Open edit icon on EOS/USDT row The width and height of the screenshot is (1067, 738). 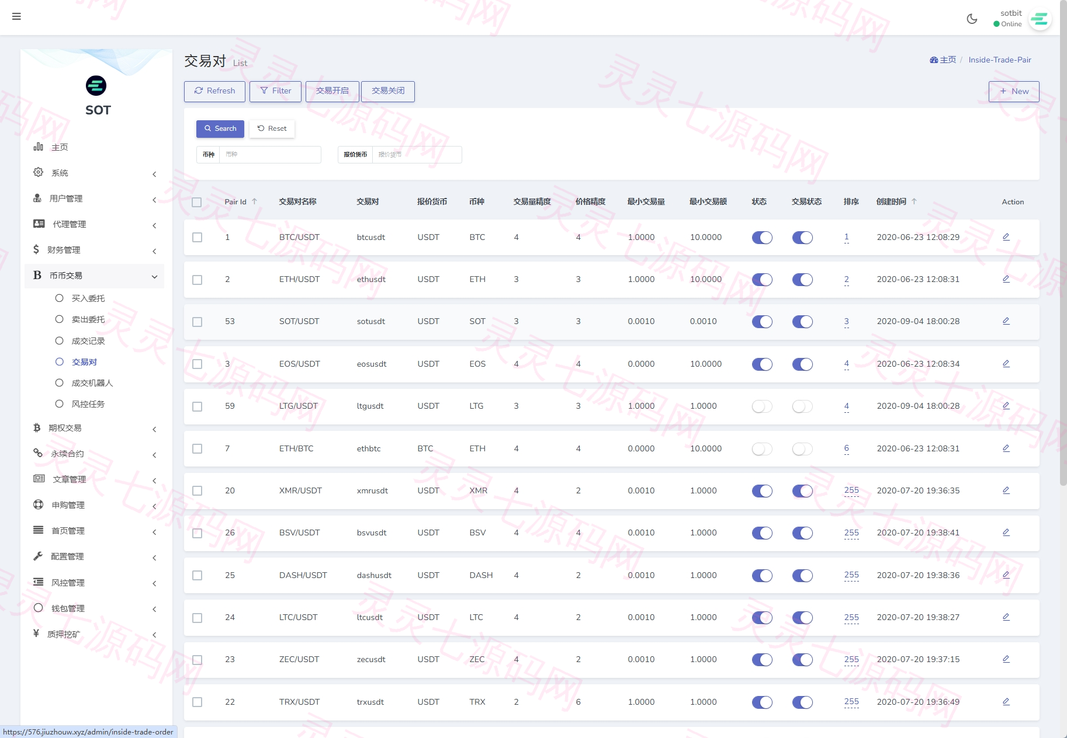click(1006, 364)
